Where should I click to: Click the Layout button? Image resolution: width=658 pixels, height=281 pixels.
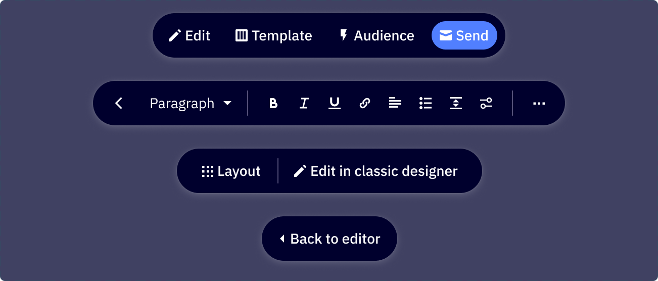point(230,171)
